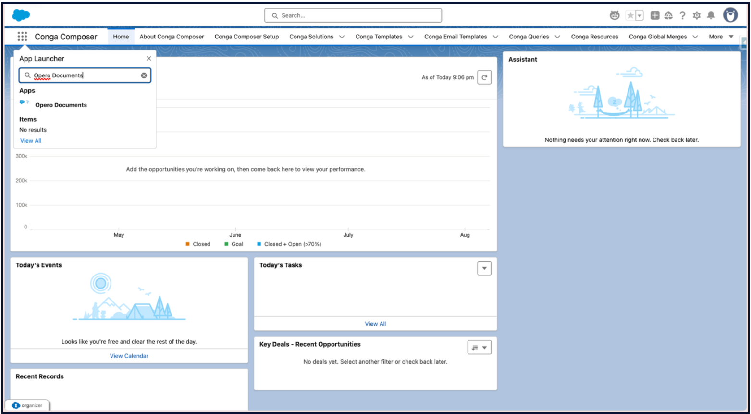The width and height of the screenshot is (751, 414).
Task: Open Conga Email Templates tab
Action: [x=456, y=37]
